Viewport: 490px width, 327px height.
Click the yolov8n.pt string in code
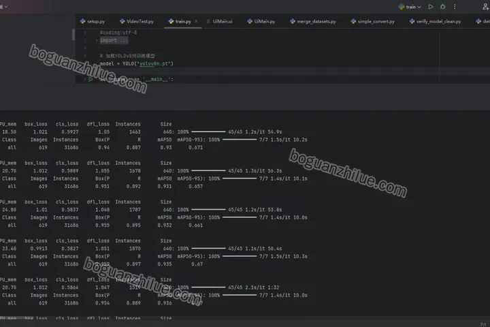(x=154, y=63)
